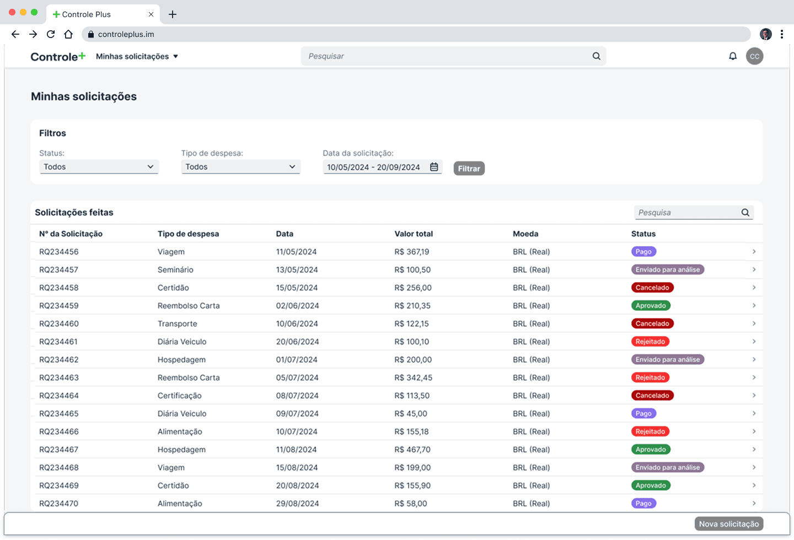This screenshot has height=540, width=794.
Task: Click the notification bell icon
Action: pyautogui.click(x=733, y=56)
